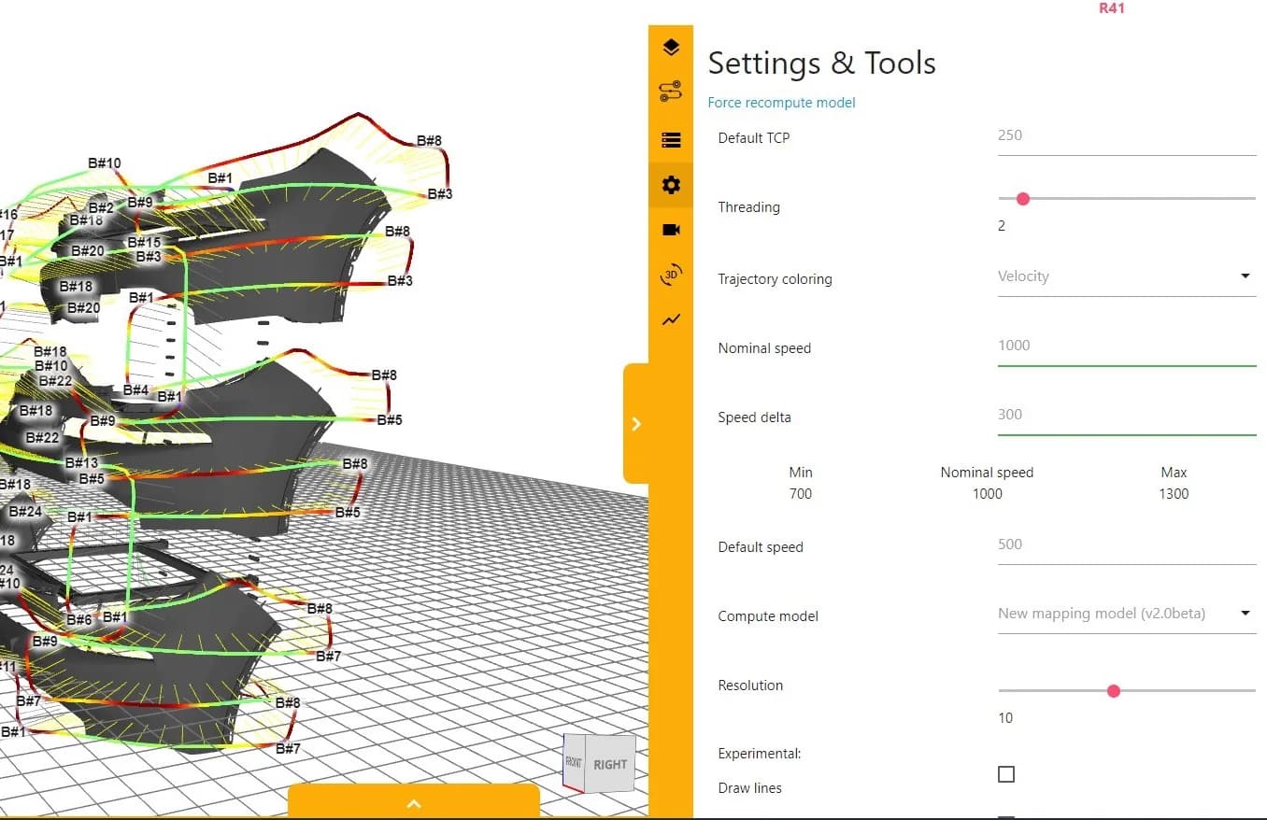Collapse side panel with right chevron

click(x=636, y=424)
